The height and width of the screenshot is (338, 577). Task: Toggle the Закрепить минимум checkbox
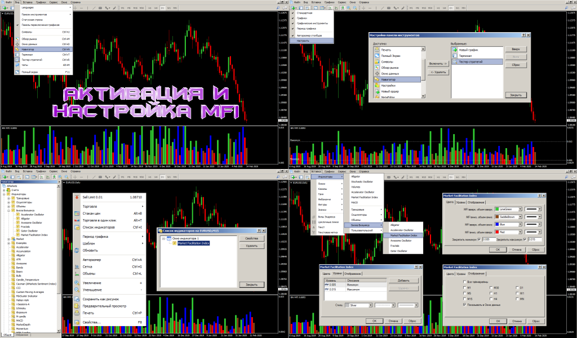(x=479, y=239)
